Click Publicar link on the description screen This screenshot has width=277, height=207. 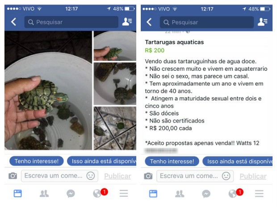point(253,176)
